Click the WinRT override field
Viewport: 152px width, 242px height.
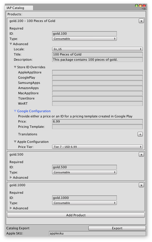(97, 104)
